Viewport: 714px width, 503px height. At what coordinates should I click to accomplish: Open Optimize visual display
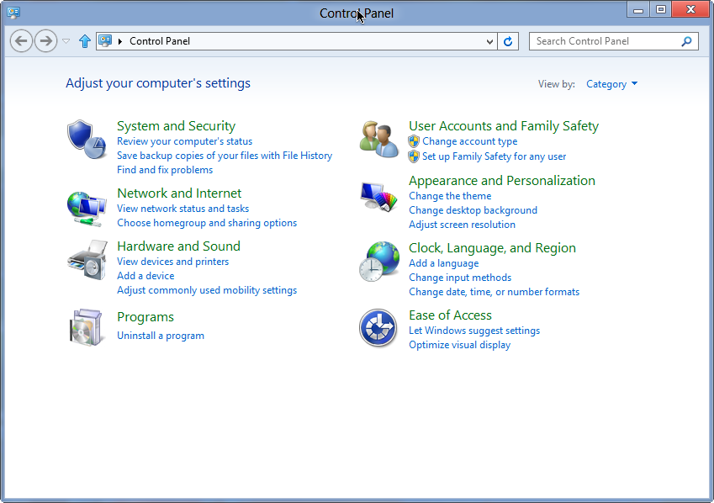[459, 345]
